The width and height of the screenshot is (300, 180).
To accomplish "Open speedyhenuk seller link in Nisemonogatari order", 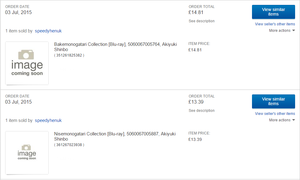I will point(48,120).
